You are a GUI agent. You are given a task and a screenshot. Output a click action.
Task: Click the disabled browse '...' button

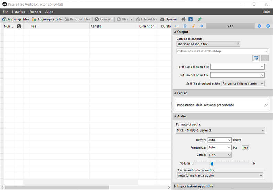pos(265,58)
